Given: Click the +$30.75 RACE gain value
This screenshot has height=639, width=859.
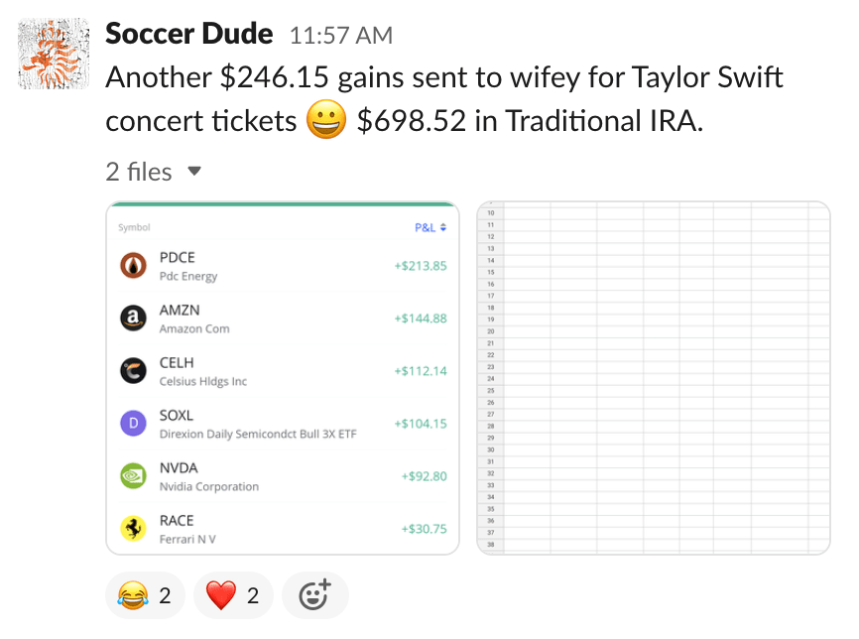Looking at the screenshot, I should click(424, 529).
